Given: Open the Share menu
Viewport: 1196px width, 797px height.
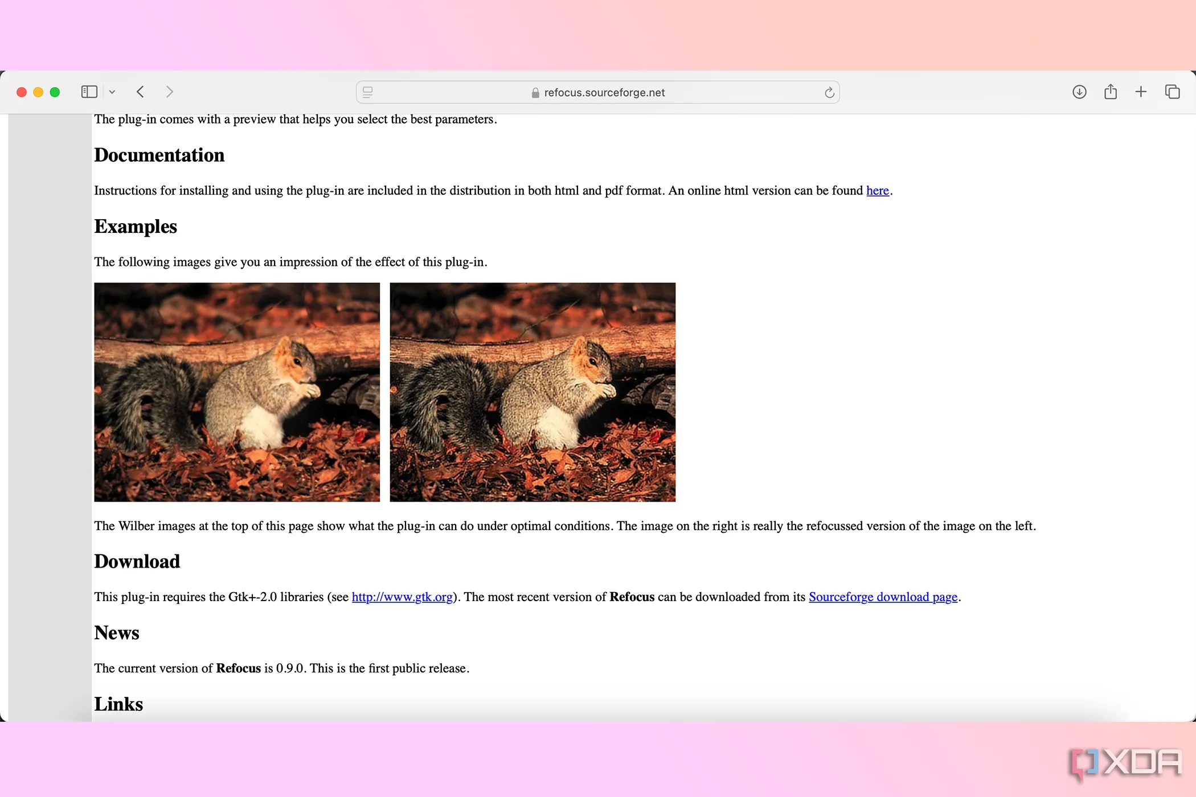Looking at the screenshot, I should pos(1111,92).
